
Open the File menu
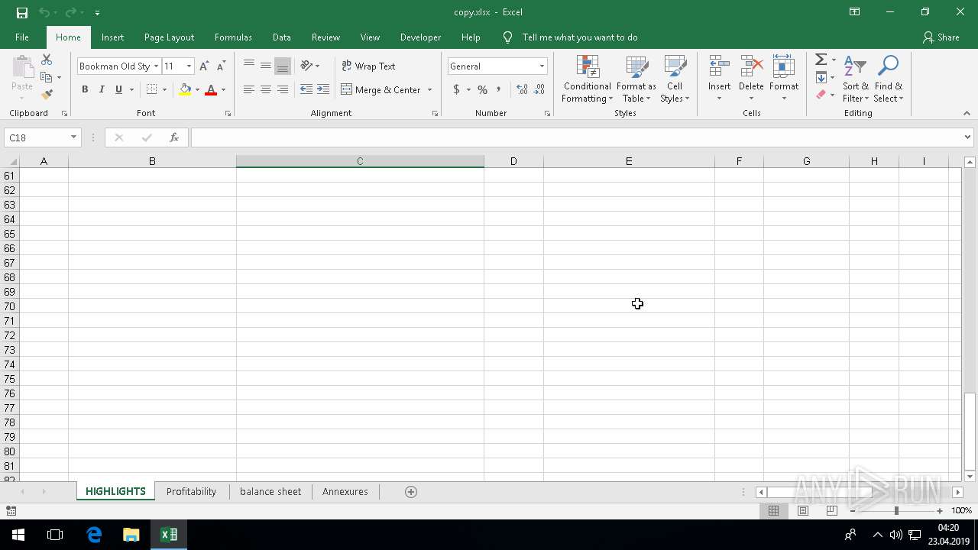[22, 37]
